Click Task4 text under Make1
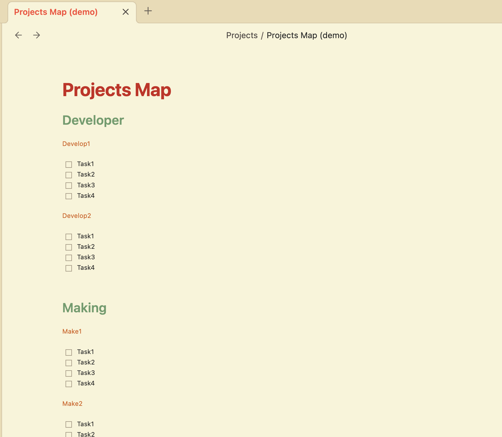 click(x=86, y=383)
